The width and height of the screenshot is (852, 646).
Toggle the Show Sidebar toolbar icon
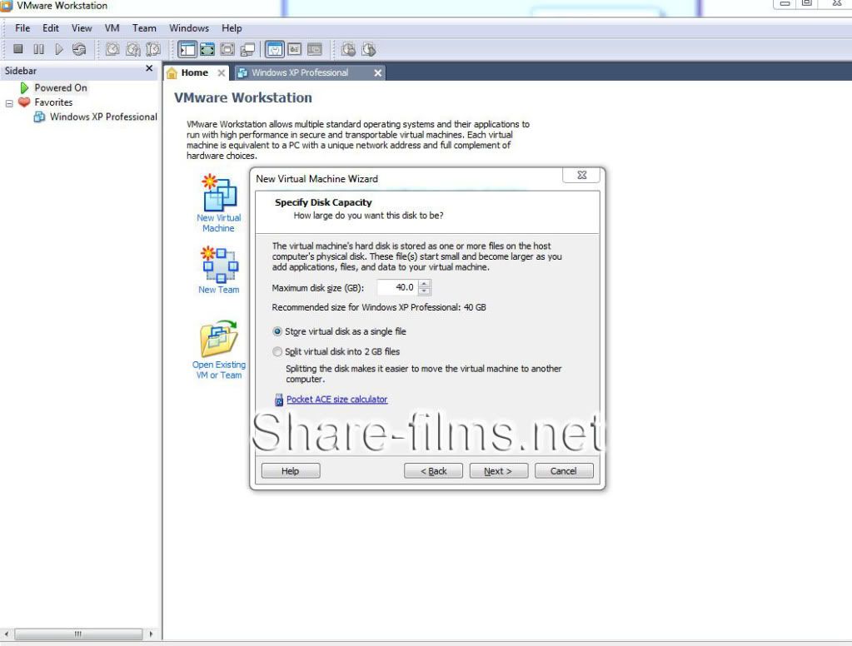(x=187, y=49)
